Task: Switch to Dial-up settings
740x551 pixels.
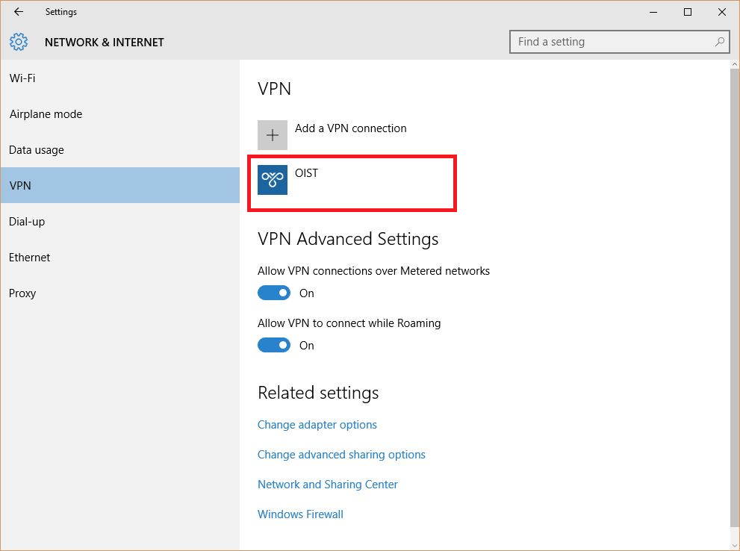Action: pos(27,222)
